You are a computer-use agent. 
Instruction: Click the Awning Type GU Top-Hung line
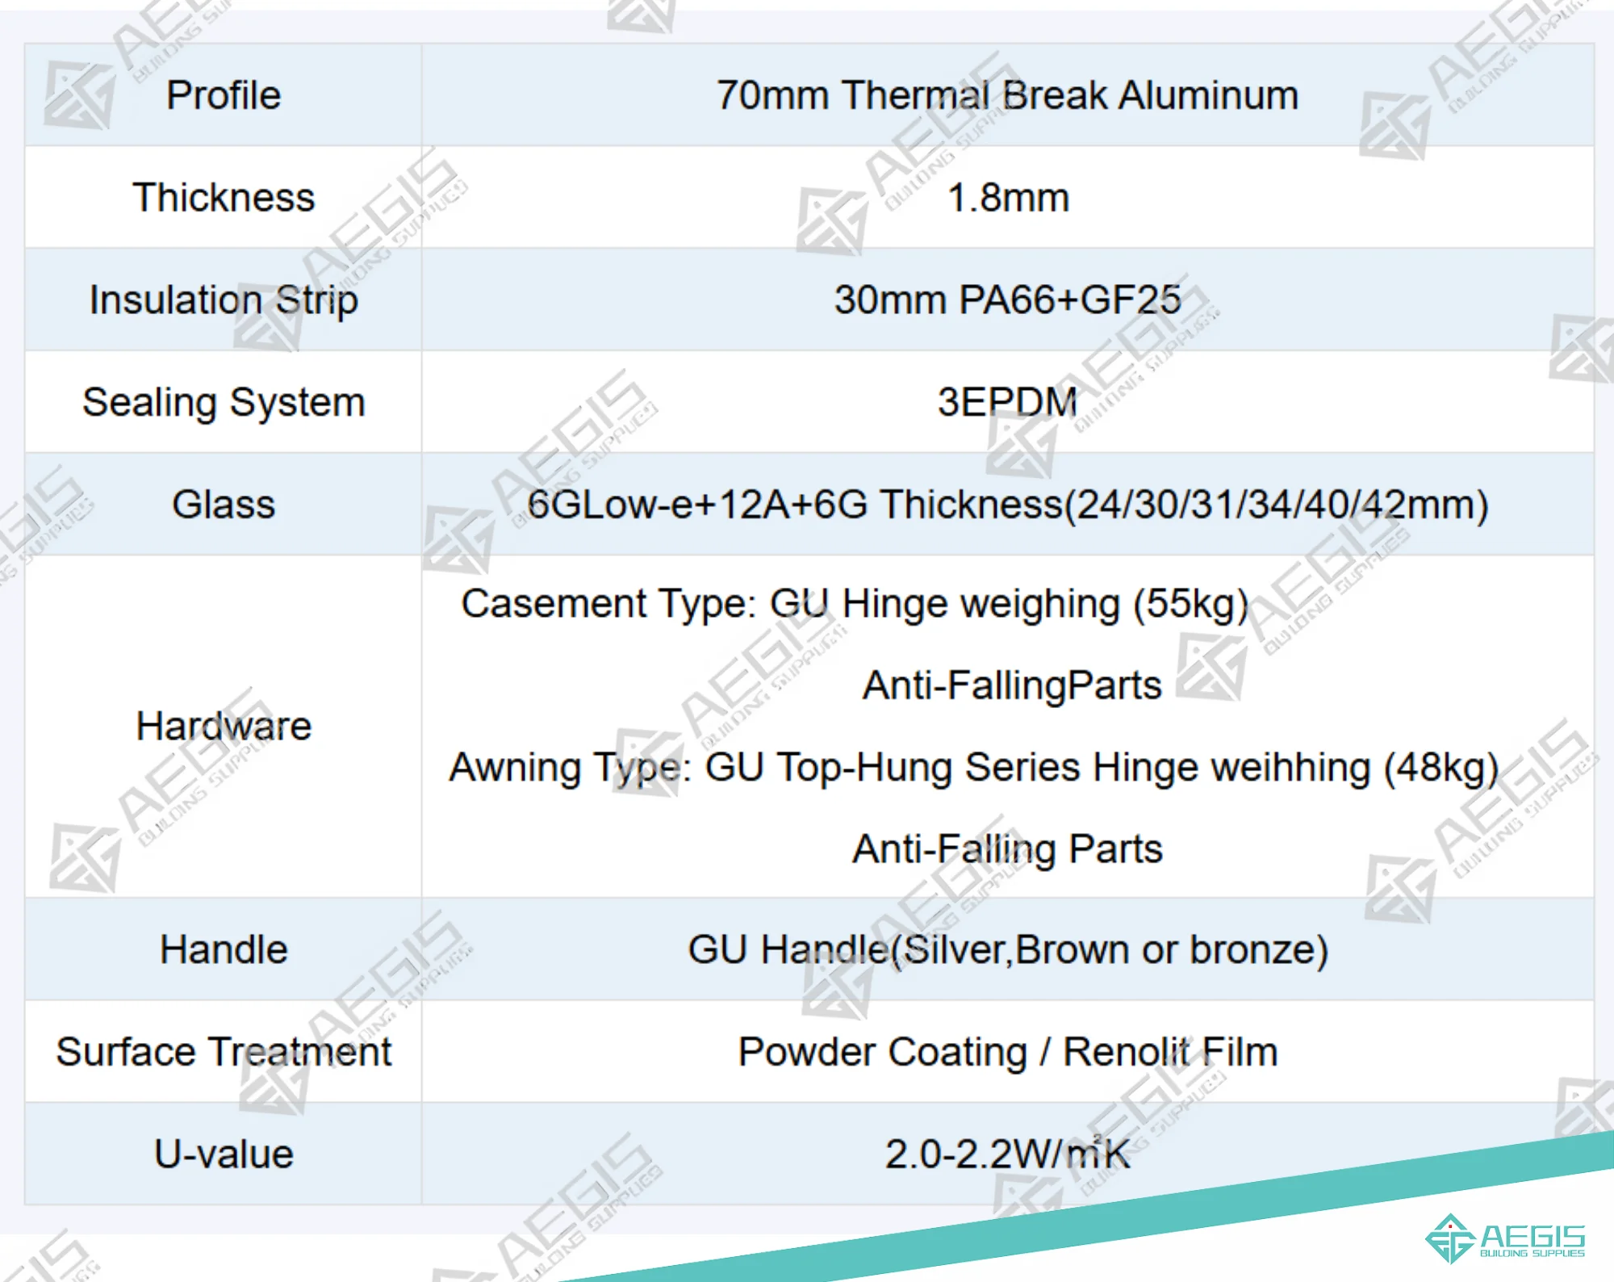[973, 767]
